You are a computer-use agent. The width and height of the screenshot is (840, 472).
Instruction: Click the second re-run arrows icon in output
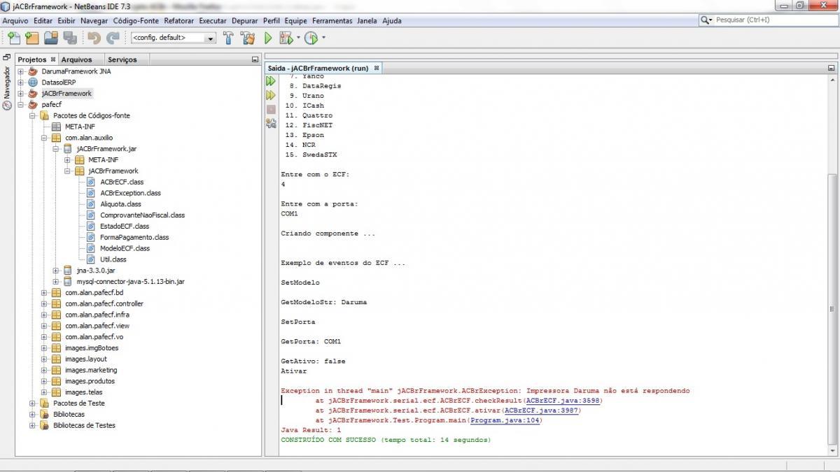tap(271, 95)
